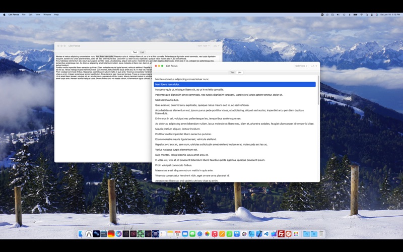Select highlighted row 'Non libero nam dolor.'
The image size is (403, 252).
(235, 84)
